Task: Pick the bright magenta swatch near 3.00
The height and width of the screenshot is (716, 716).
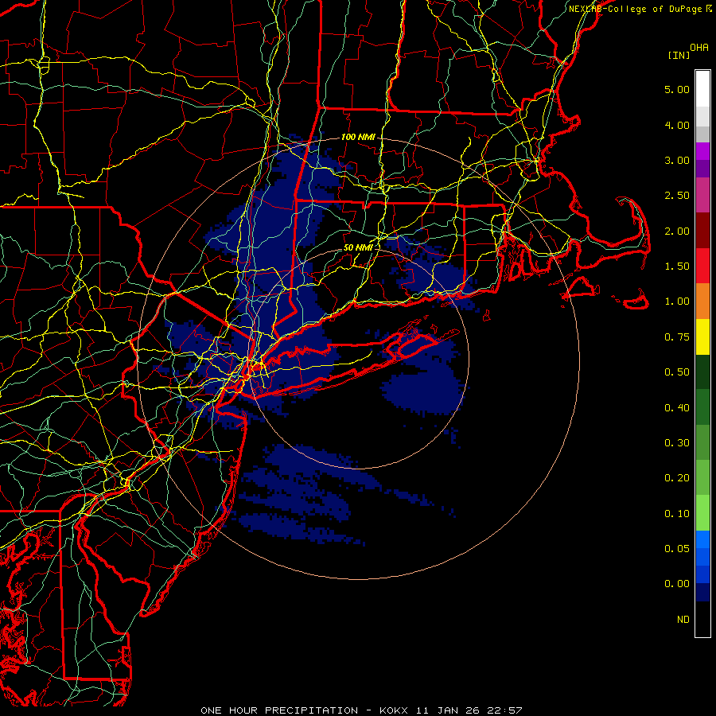Action: (702, 151)
